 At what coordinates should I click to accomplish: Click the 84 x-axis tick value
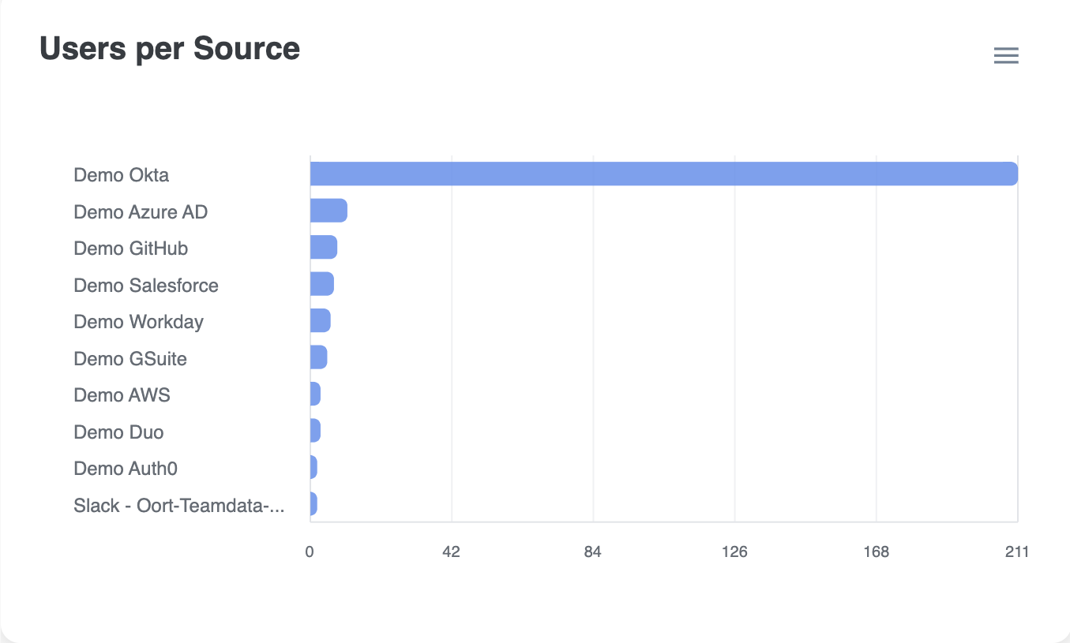[x=593, y=552]
